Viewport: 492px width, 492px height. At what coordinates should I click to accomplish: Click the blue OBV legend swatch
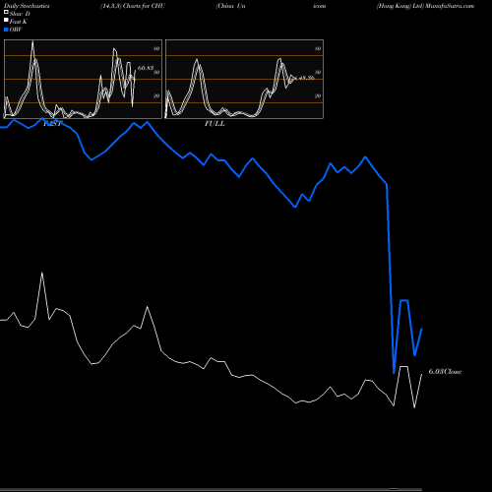[x=6, y=30]
